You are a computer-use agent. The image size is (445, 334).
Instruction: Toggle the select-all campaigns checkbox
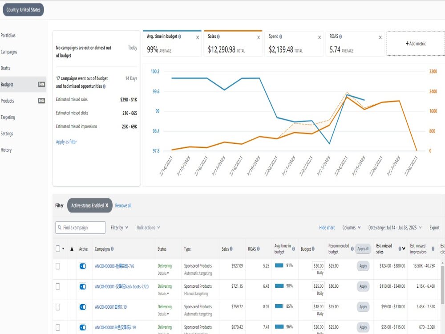point(58,249)
